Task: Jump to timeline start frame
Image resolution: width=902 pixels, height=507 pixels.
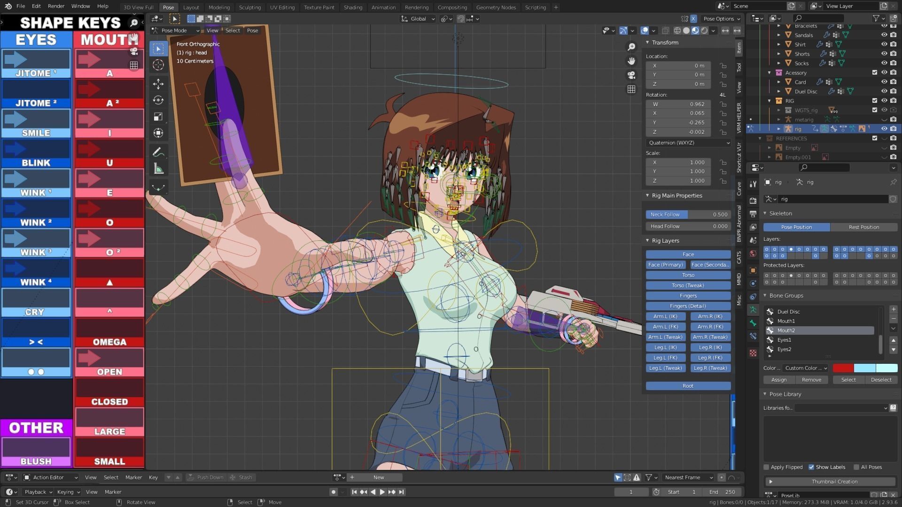Action: pyautogui.click(x=354, y=492)
